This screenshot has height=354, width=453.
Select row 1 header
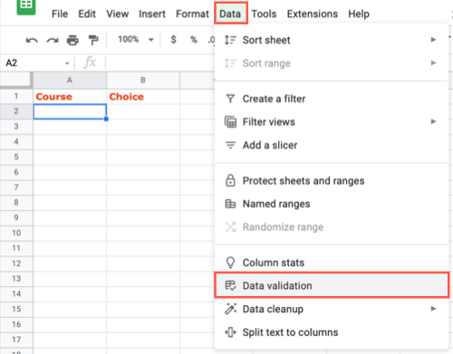click(x=16, y=96)
